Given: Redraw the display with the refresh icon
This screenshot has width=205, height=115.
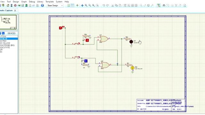Looking at the screenshot, I should (69, 5).
